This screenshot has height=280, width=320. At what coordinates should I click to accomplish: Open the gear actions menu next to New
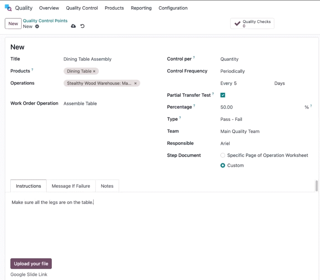click(37, 26)
